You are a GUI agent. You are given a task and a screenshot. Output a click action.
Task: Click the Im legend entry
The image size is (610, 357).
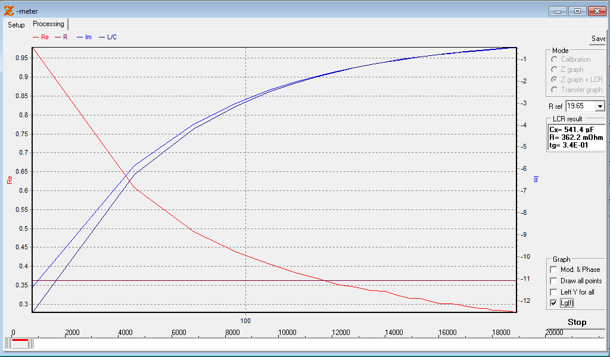[x=84, y=37]
